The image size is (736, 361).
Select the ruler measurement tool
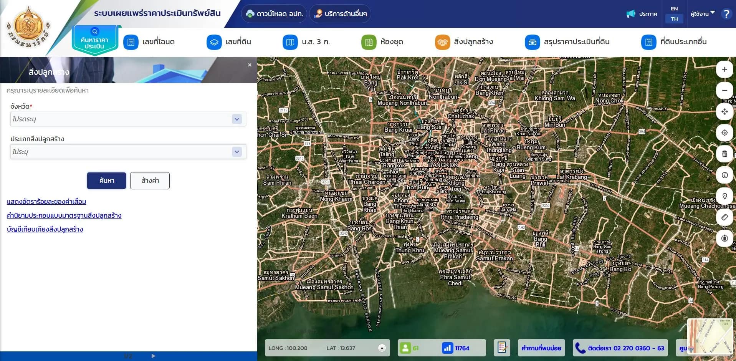tap(724, 217)
